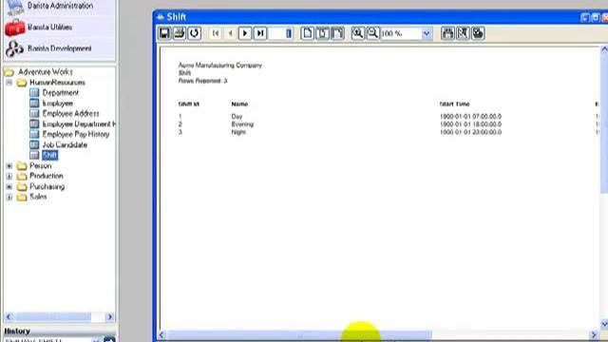Click 'Rows Reported: 3' text
The height and width of the screenshot is (342, 608).
(202, 81)
